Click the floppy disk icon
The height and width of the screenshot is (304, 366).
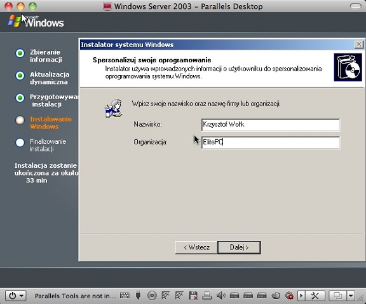click(193, 296)
